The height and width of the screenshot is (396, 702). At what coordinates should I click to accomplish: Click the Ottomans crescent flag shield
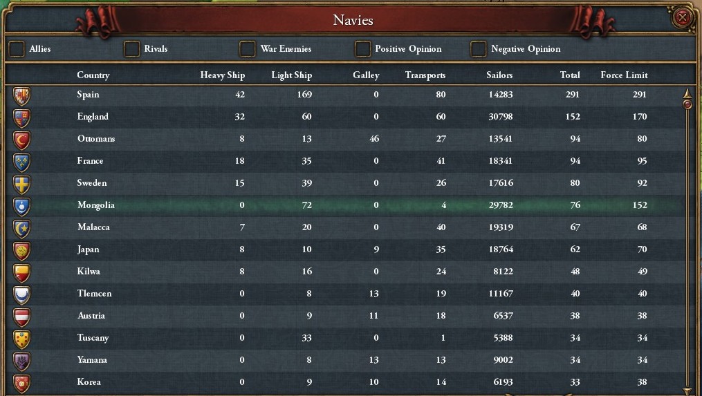22,140
